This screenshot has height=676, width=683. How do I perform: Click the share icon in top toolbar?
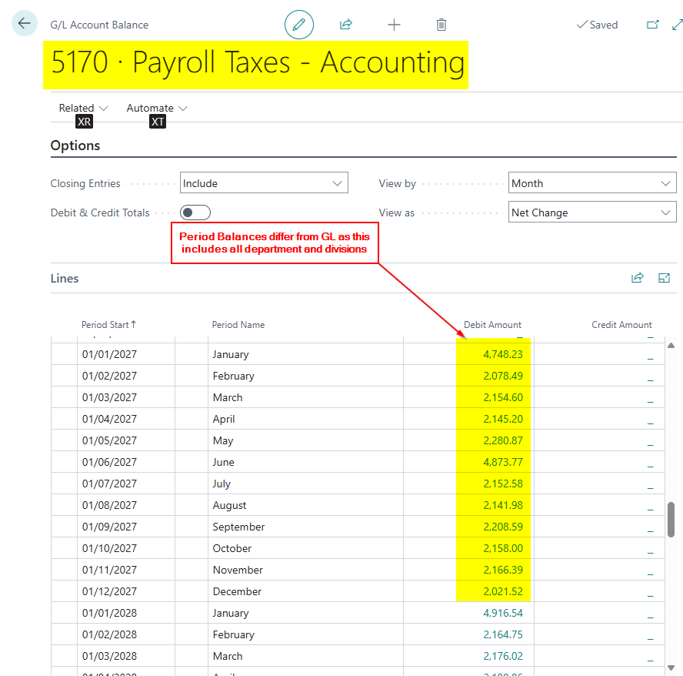pyautogui.click(x=346, y=25)
